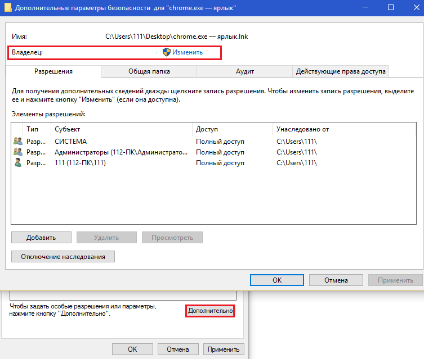
Task: Open the Изменить owner link
Action: coord(188,52)
